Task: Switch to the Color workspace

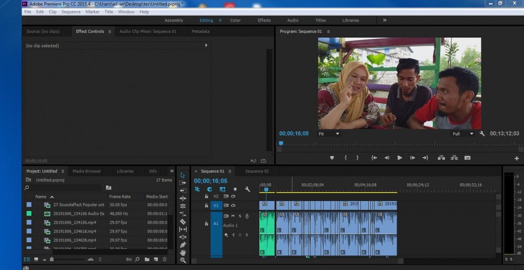Action: pyautogui.click(x=235, y=20)
